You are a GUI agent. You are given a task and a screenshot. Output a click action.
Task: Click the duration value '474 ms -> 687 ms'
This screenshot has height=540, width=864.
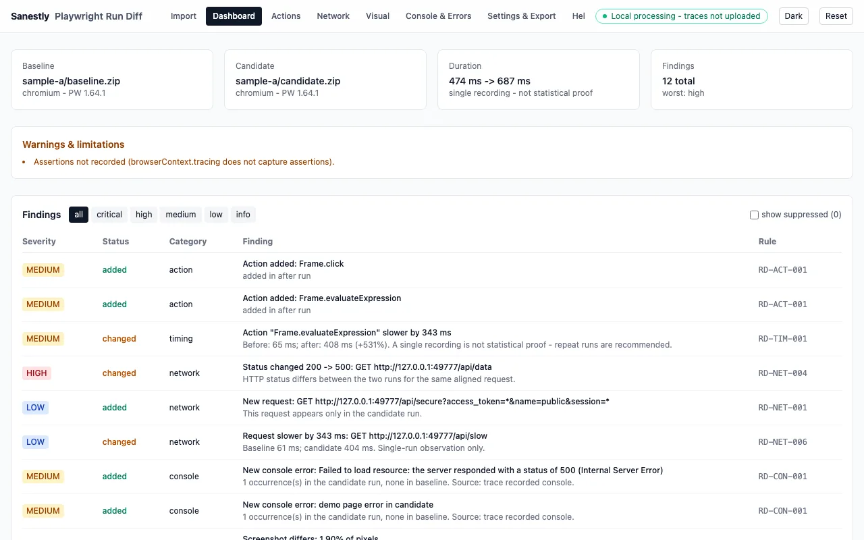[489, 81]
